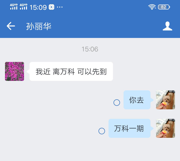
Task: Tap the 你去 message bubble
Action: pos(137,100)
